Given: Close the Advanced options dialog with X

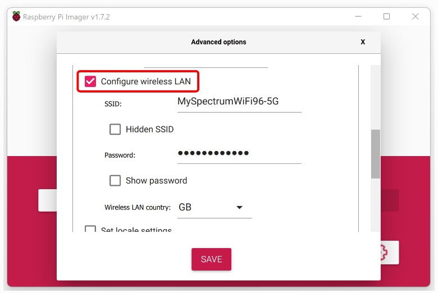Looking at the screenshot, I should (363, 42).
